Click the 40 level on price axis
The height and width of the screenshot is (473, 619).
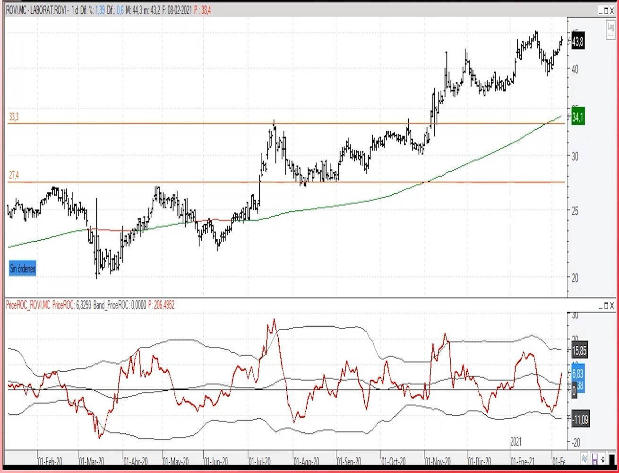pos(575,69)
